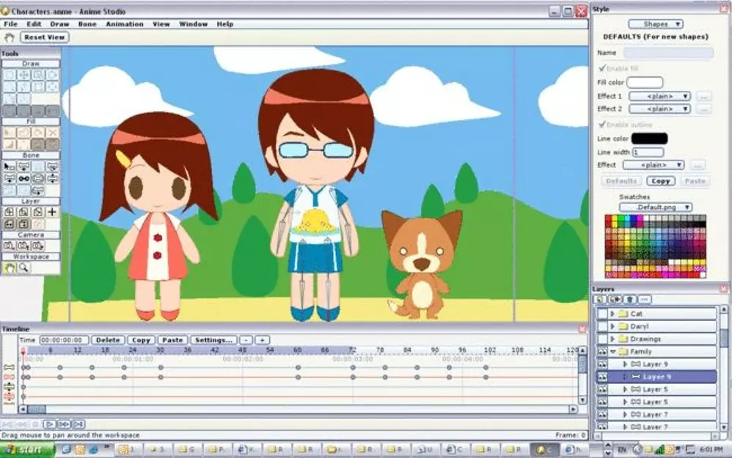Screen dimensions: 732x458
Task: Open the Bone menu
Action: (87, 24)
